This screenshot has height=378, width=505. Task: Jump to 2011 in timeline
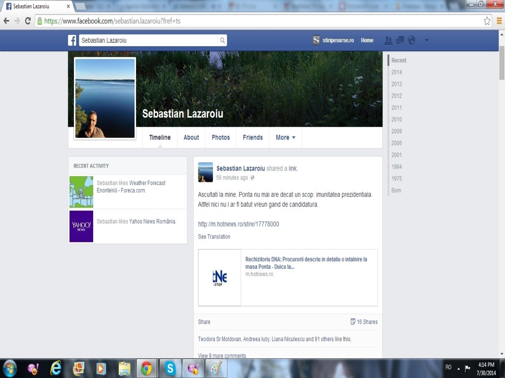(396, 108)
